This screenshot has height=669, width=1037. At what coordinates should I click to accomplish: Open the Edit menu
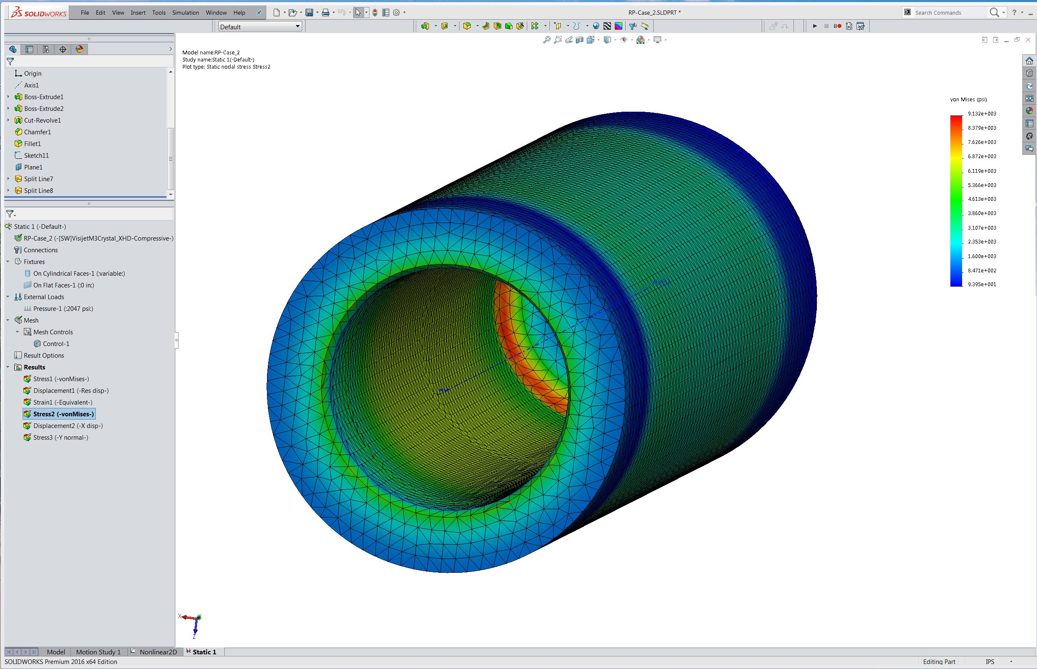[100, 13]
